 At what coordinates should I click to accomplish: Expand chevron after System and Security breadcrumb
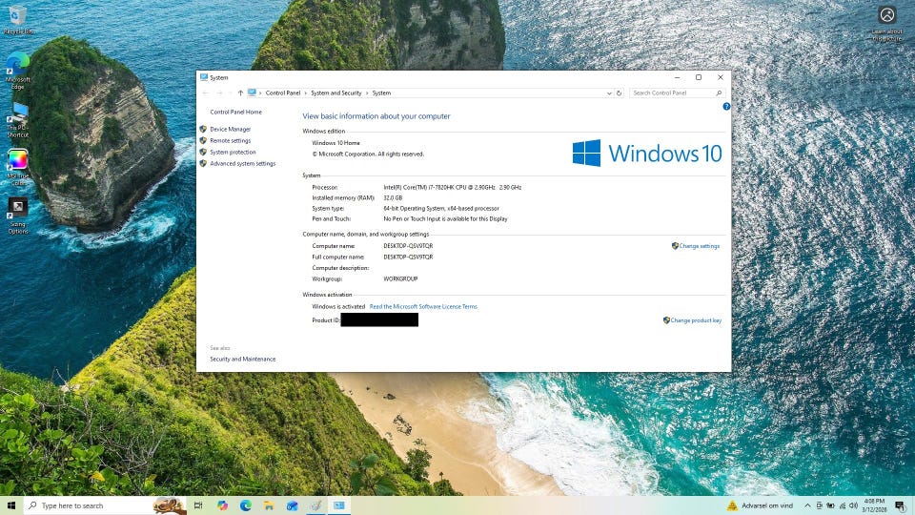point(367,93)
